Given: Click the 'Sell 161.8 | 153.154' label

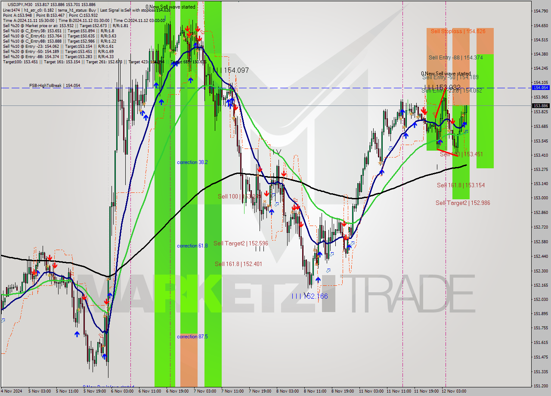Looking at the screenshot, I should [461, 185].
